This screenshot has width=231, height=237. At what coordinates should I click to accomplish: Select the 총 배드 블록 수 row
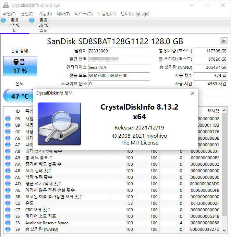112,158
